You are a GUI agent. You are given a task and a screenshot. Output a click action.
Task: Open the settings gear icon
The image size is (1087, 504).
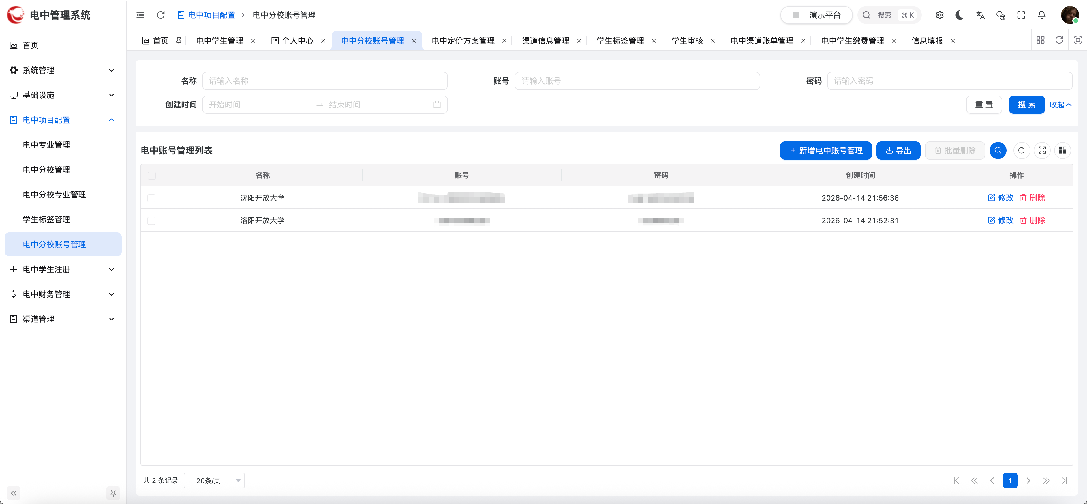(940, 15)
